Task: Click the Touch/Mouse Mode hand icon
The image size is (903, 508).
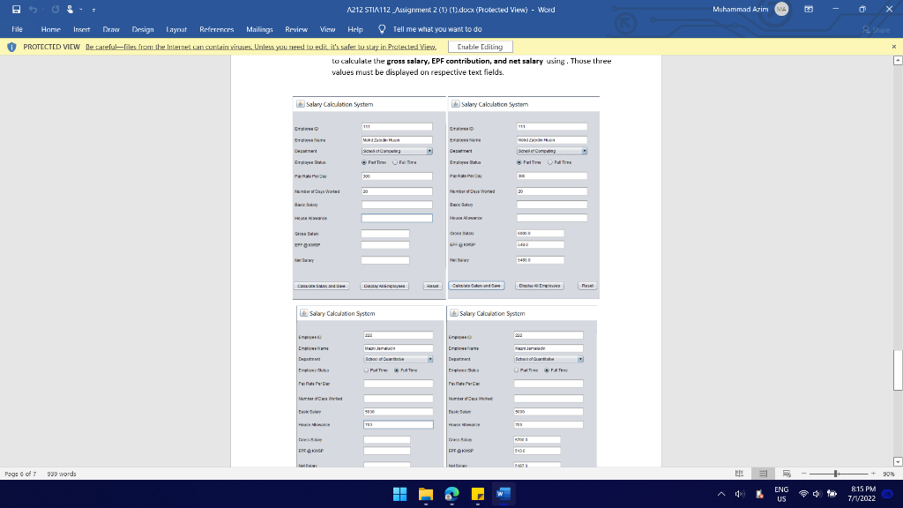Action: pyautogui.click(x=71, y=9)
